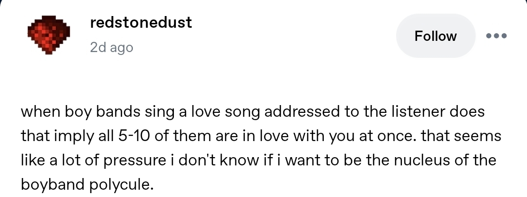This screenshot has width=527, height=197.
Task: Click the word "does" ending the first line
Action: coord(467,112)
